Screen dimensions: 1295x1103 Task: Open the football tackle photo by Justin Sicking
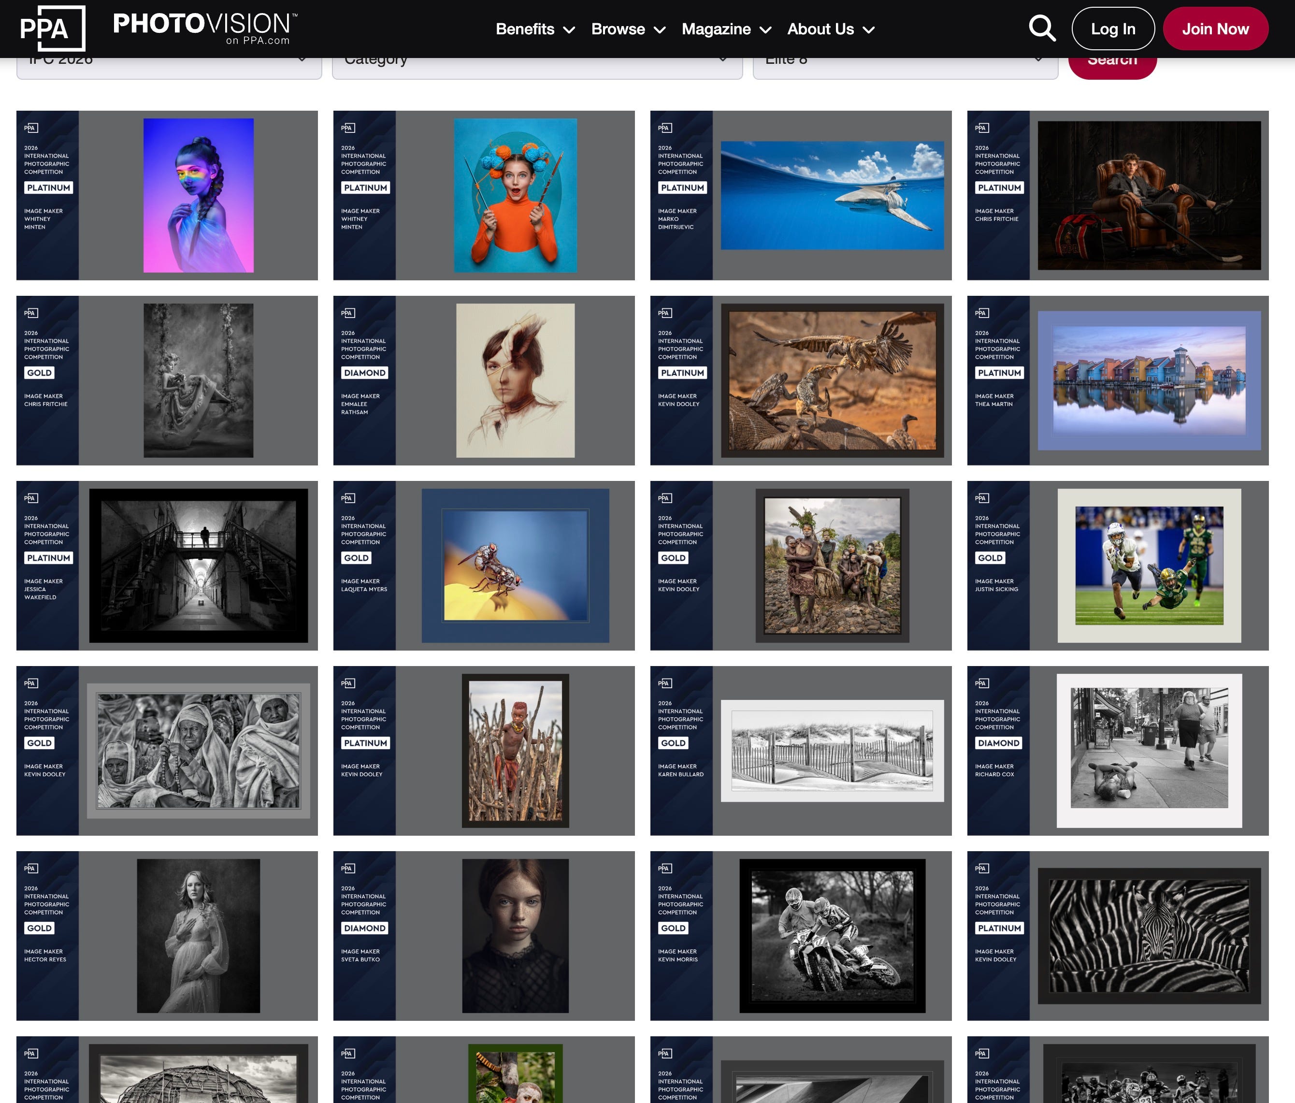pyautogui.click(x=1148, y=565)
